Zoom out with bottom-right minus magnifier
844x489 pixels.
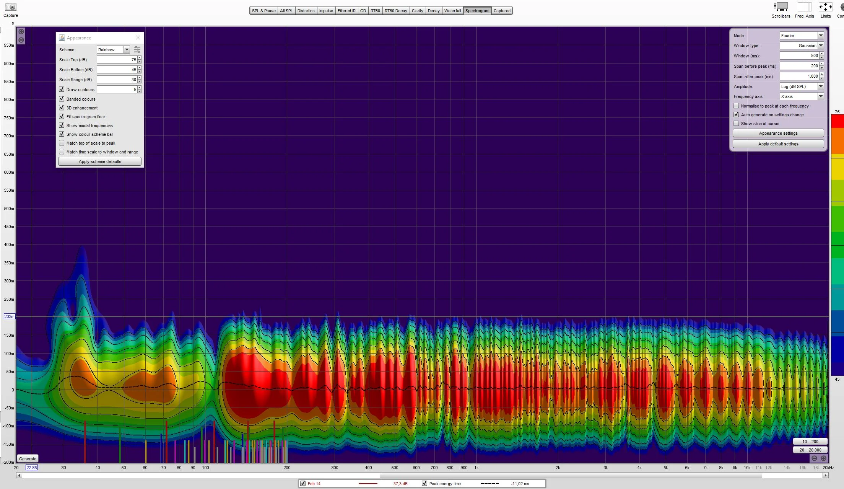814,458
